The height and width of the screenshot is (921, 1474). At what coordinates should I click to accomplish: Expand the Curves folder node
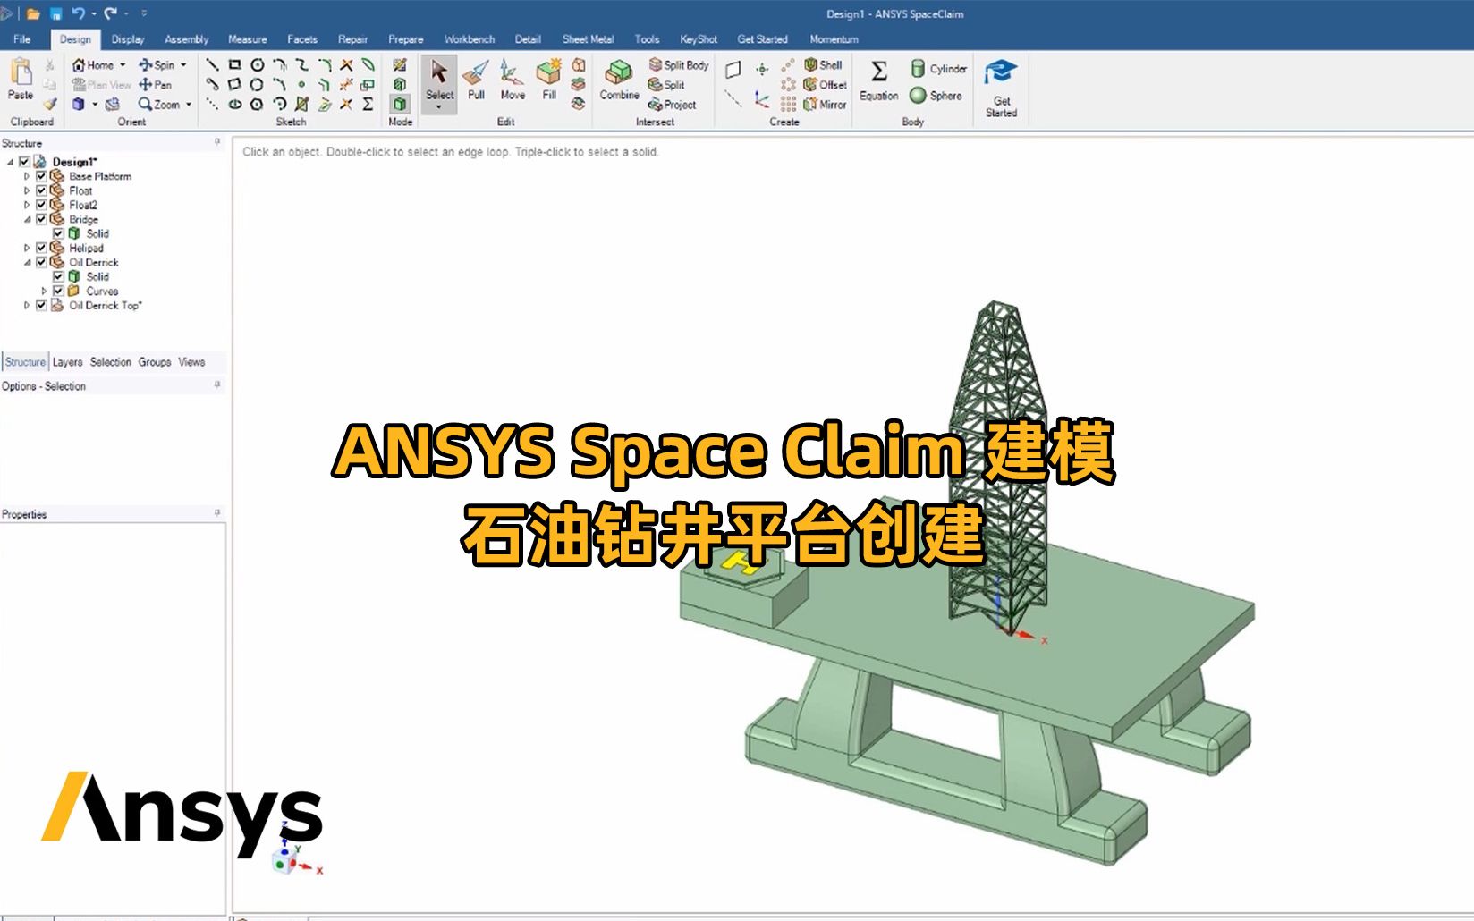[44, 291]
